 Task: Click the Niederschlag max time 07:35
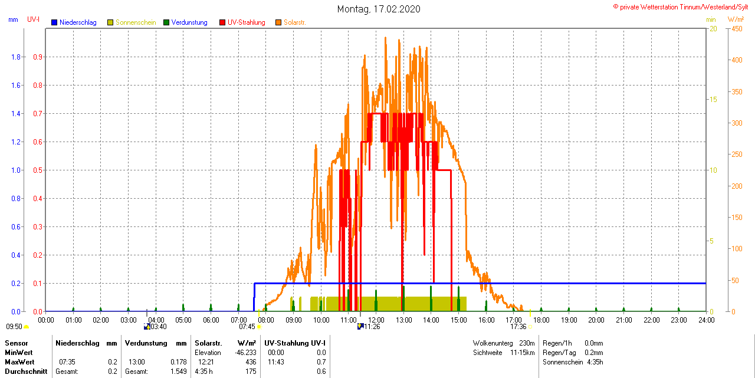tap(67, 361)
